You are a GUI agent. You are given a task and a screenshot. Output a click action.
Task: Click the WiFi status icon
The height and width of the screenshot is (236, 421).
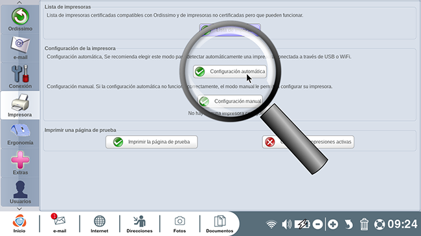click(x=271, y=224)
